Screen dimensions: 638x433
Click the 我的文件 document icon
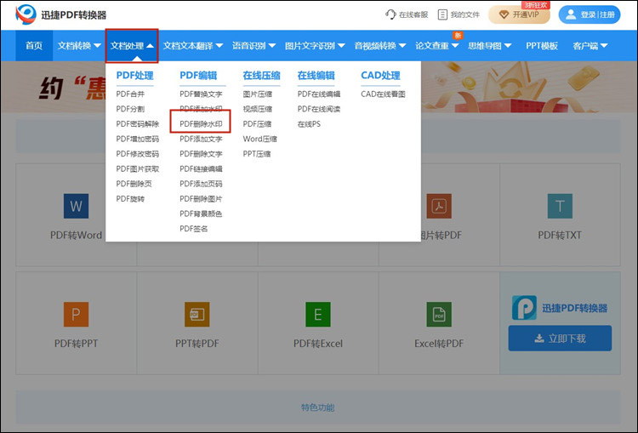coord(442,14)
